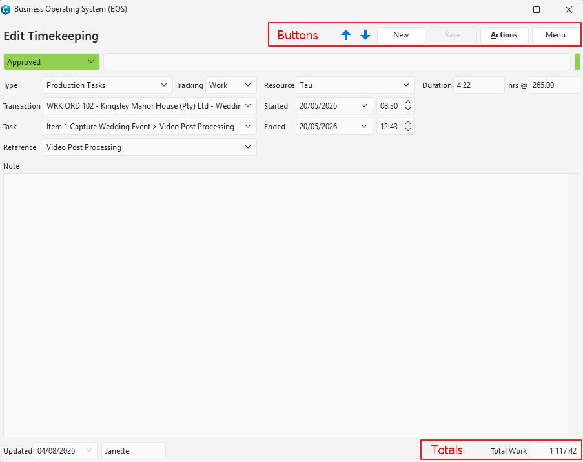Click the Note label
583x462 pixels.
point(11,166)
